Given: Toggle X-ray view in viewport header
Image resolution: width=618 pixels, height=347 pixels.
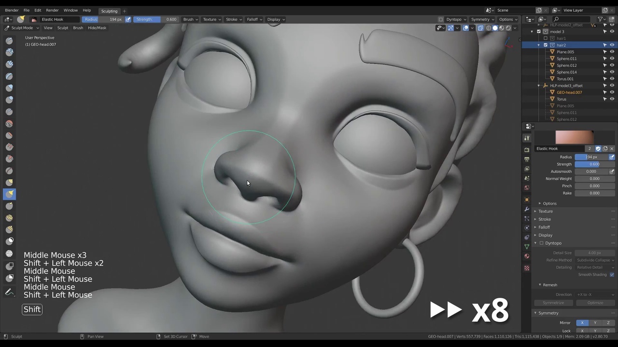Looking at the screenshot, I should [x=480, y=28].
